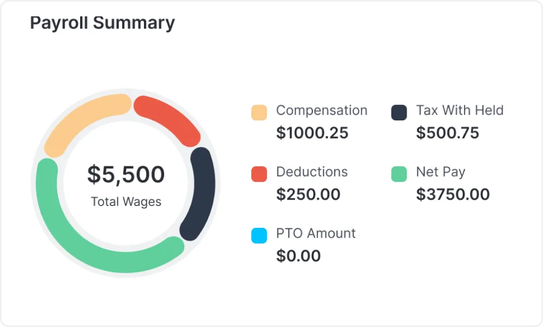Click the PTO Amount label

(316, 233)
